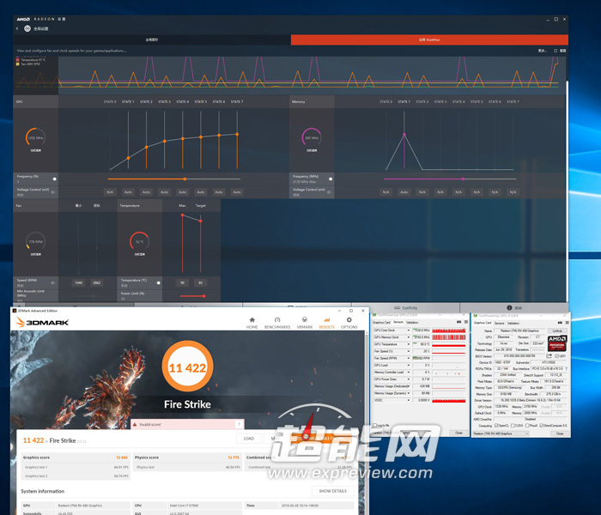Click the GPU-Z BIOS export share icon

549,356
